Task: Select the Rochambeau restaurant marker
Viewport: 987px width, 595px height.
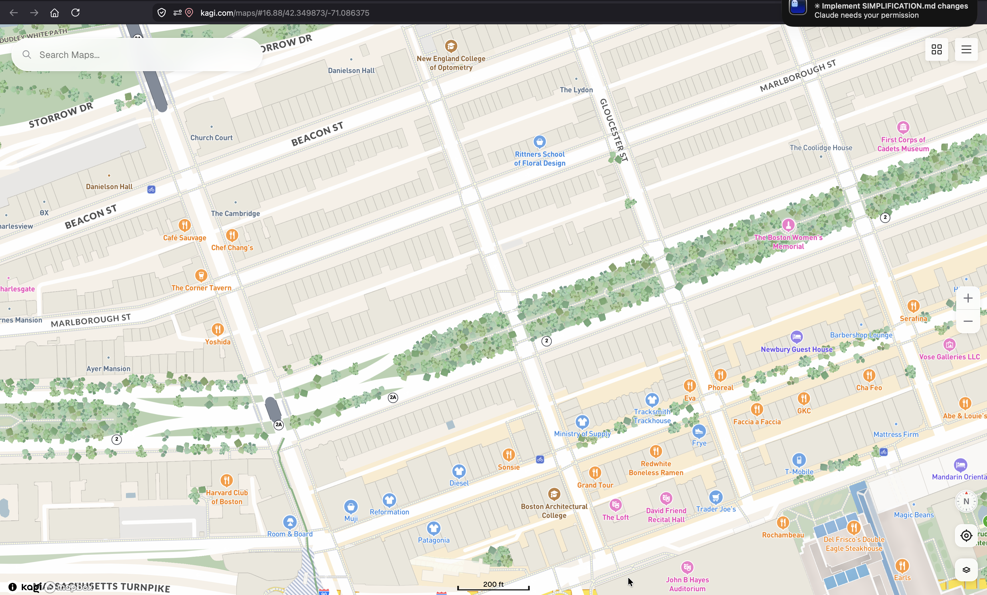Action: [783, 522]
